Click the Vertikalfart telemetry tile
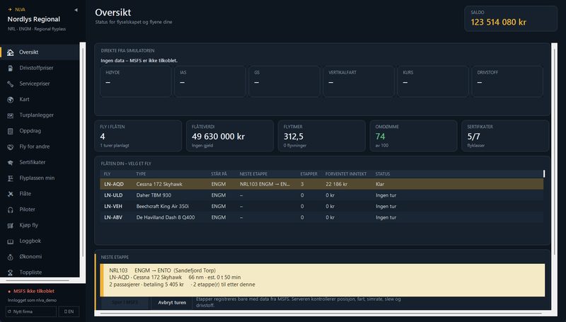Screen dimensions: 566x322 tap(359, 81)
